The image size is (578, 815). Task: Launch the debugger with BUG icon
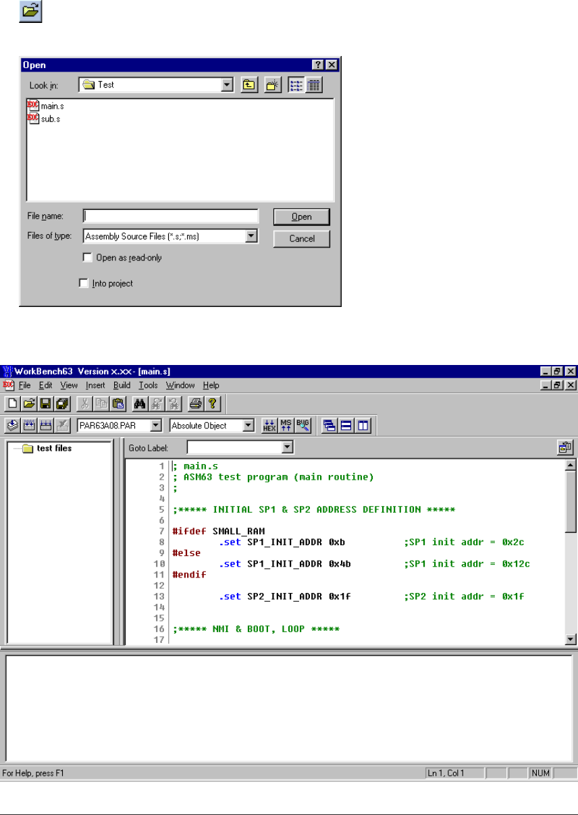click(303, 426)
